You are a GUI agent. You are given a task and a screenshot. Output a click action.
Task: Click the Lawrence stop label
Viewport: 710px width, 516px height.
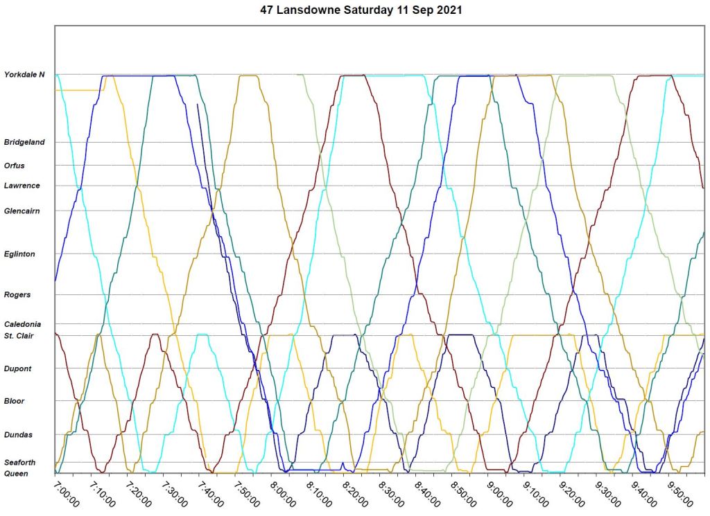(x=21, y=186)
